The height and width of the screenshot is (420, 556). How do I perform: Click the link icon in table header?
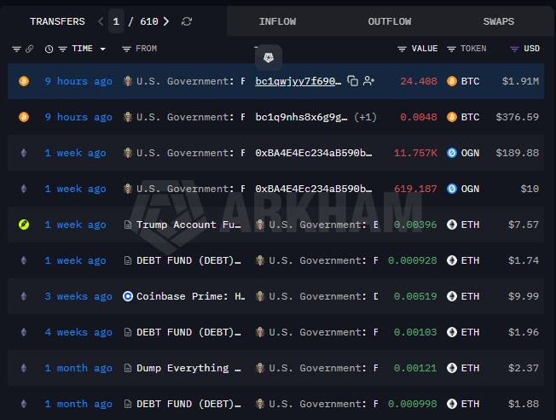coord(30,49)
